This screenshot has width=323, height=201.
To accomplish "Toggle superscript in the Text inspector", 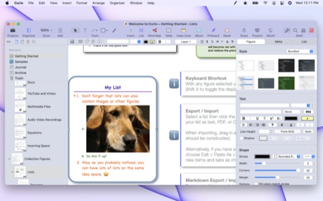I will tap(272, 118).
